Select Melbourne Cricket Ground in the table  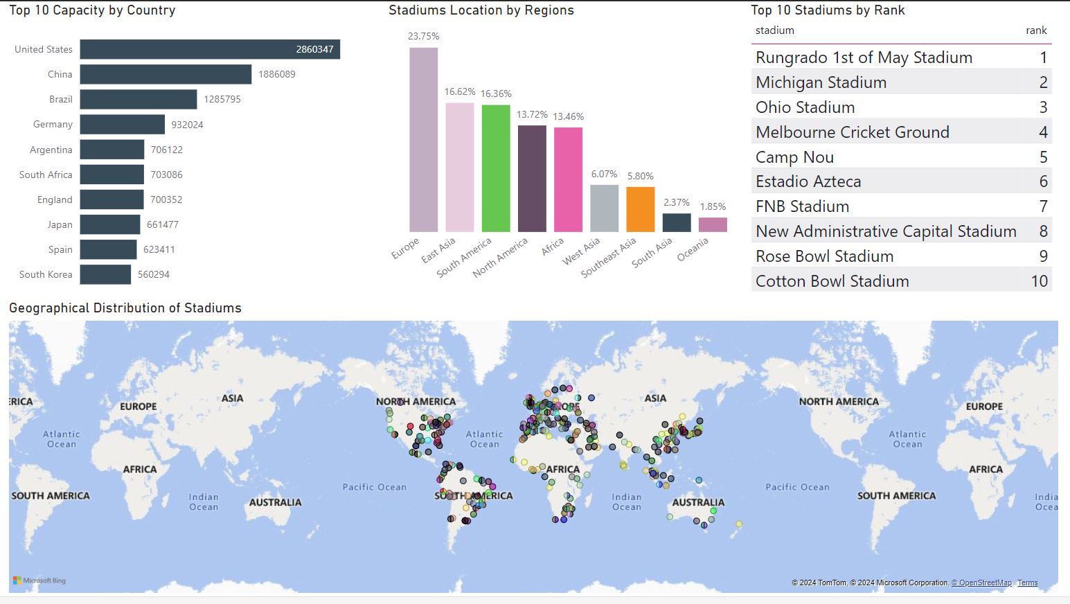pos(902,132)
